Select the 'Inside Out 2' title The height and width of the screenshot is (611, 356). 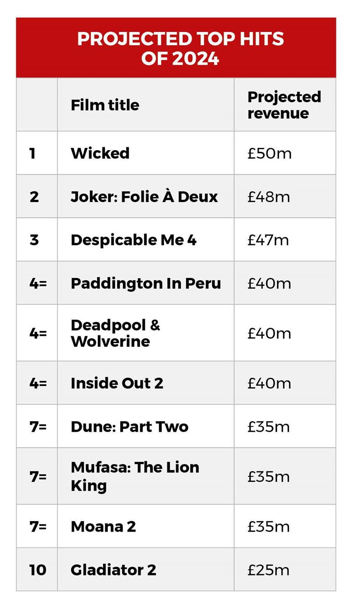pos(117,383)
